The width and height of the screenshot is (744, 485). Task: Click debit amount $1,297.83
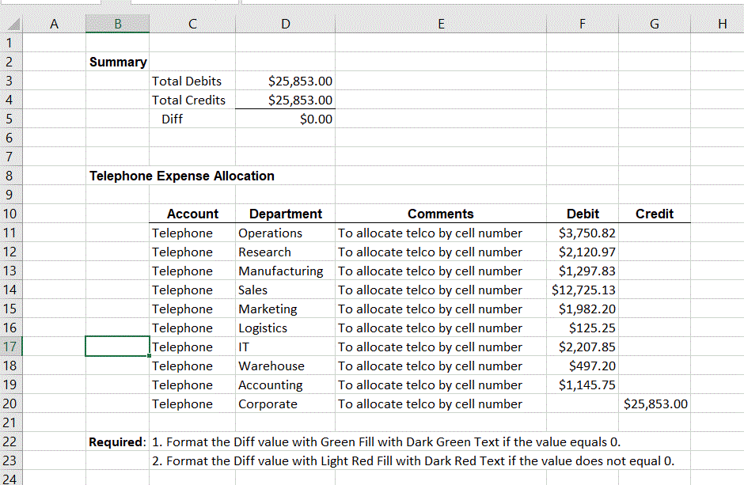pos(583,271)
